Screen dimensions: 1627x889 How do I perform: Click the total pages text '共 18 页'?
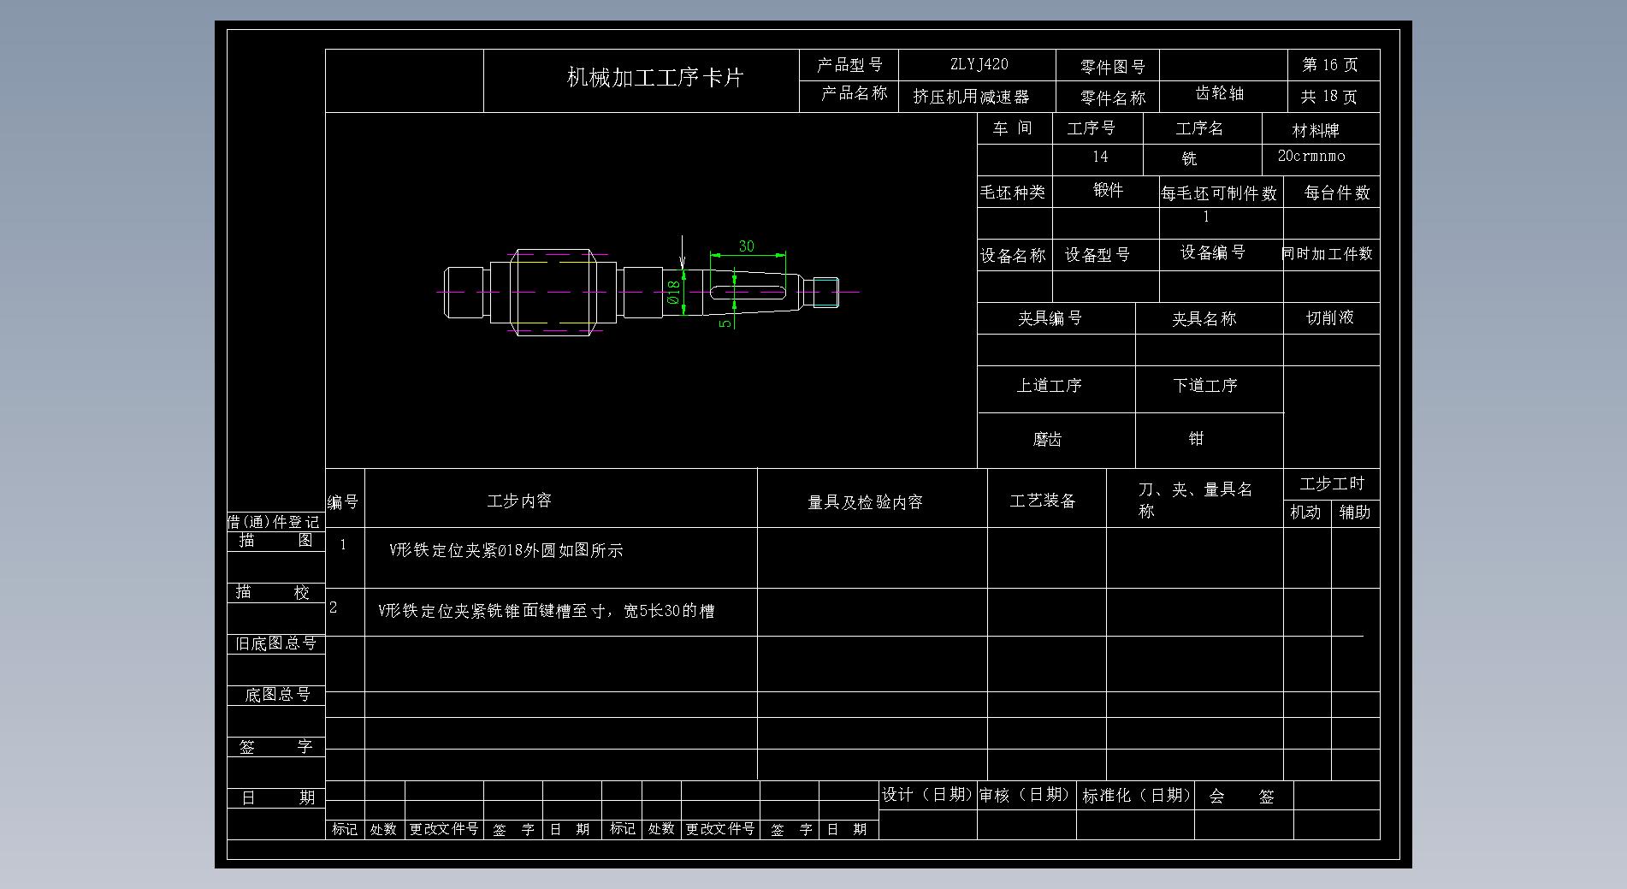point(1329,97)
